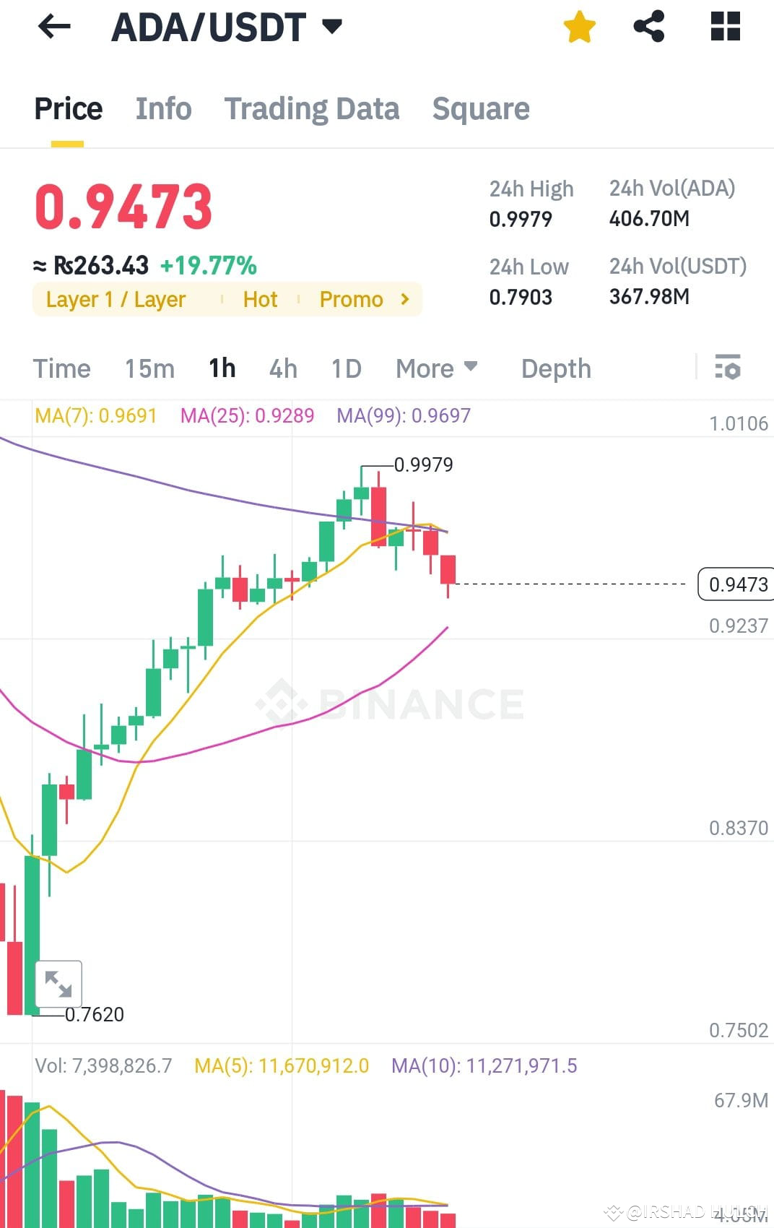Click the 0.9473 price tag on the axis
Viewport: 774px width, 1228px height.
[735, 584]
